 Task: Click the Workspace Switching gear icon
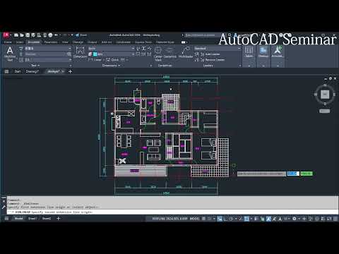(x=294, y=219)
